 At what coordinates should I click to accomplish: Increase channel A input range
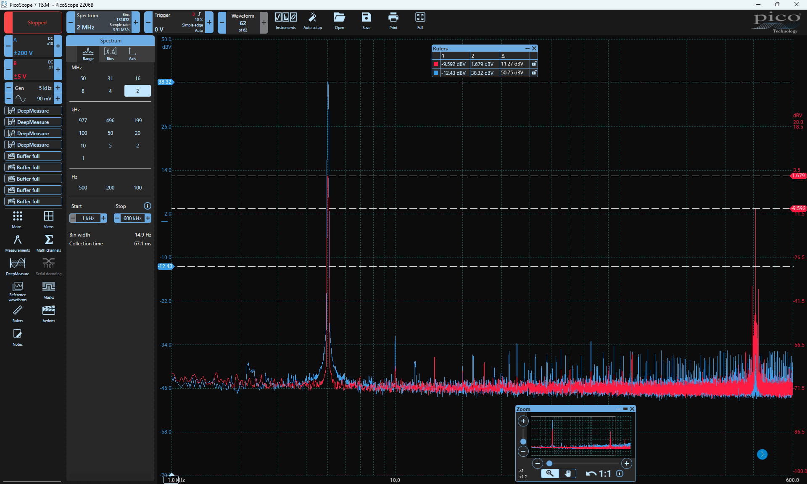pos(58,46)
